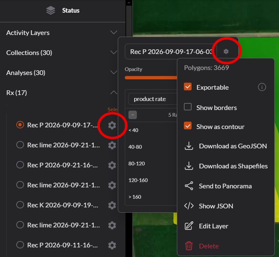This screenshot has height=257, width=279.
Task: Toggle the Exportable checkbox
Action: (x=188, y=87)
